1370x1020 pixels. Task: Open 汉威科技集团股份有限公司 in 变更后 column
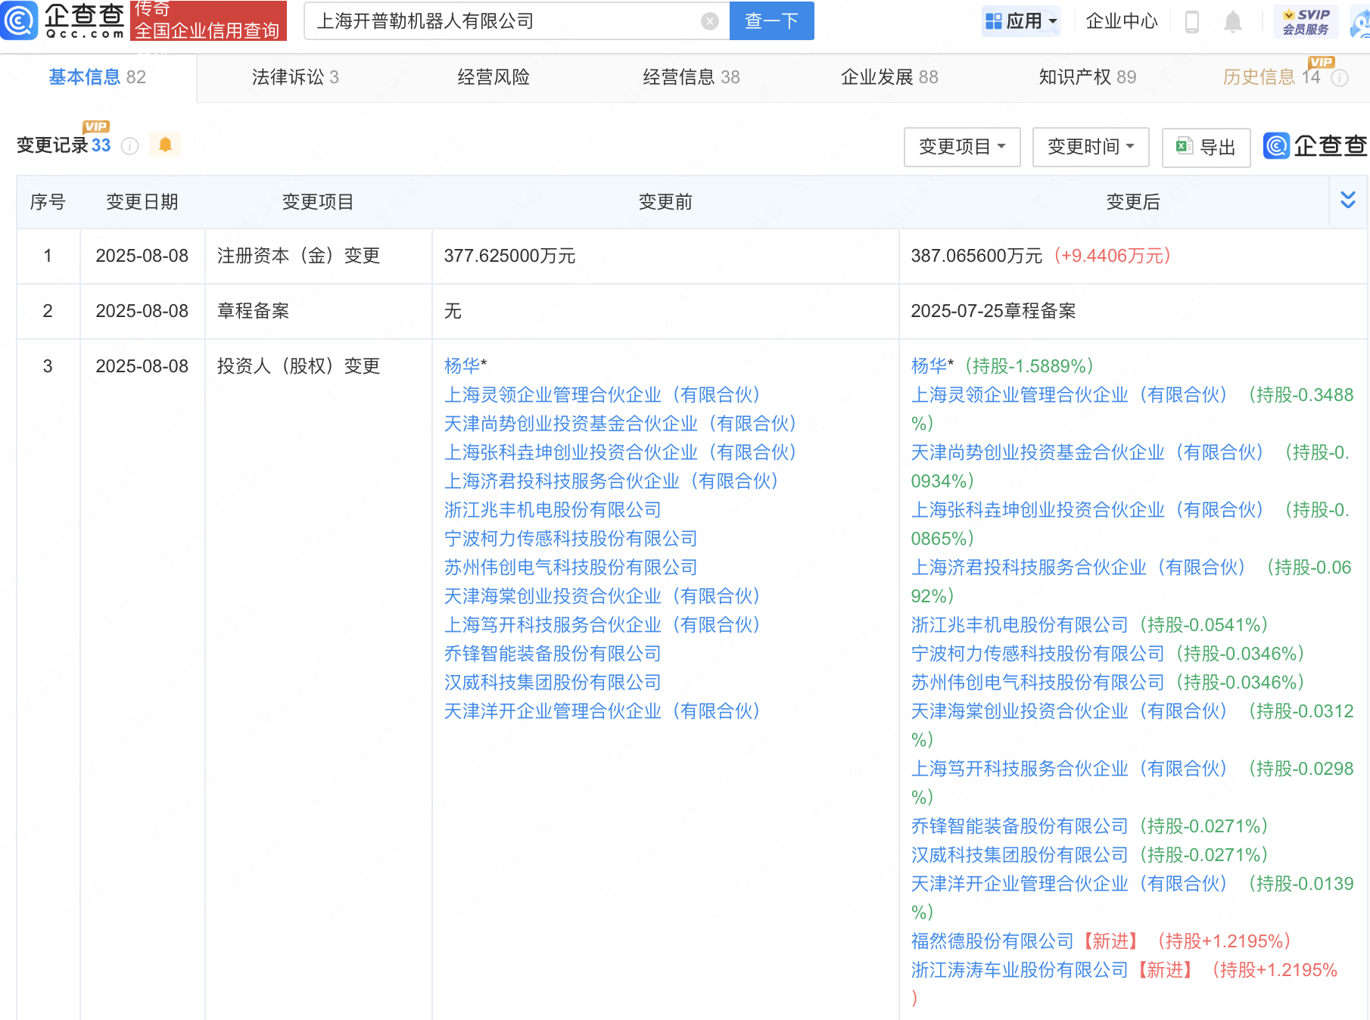(x=1020, y=855)
